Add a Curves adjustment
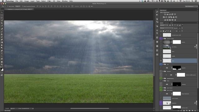This screenshot has width=199, height=112. point(170,15)
